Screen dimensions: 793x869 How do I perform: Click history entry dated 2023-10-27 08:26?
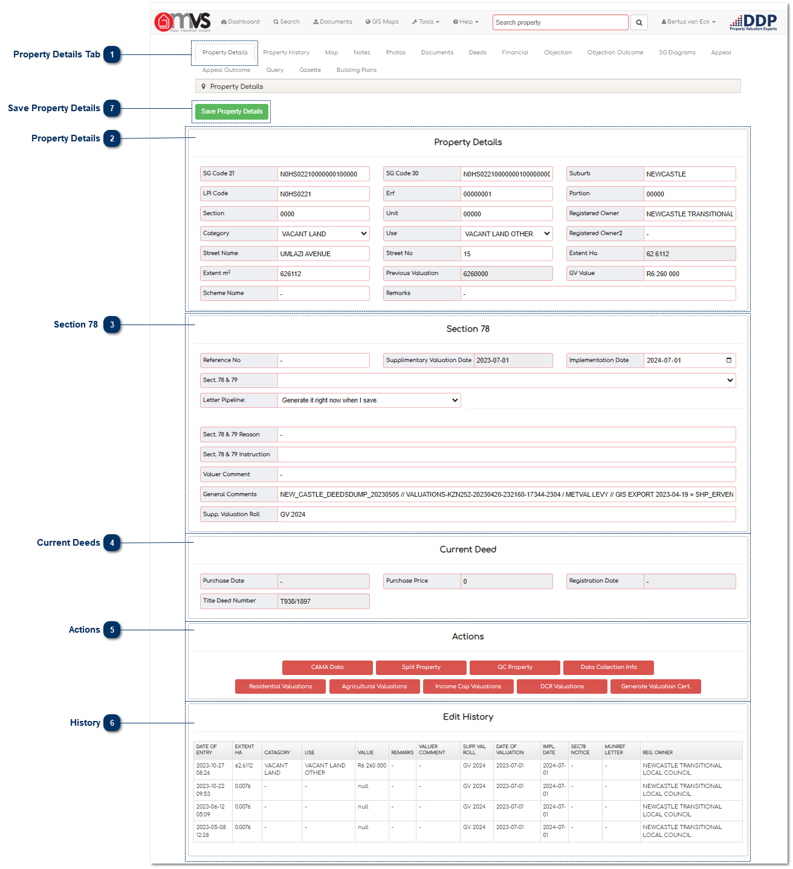tap(468, 769)
